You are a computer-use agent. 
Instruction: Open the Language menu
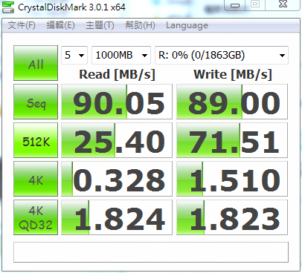[187, 25]
